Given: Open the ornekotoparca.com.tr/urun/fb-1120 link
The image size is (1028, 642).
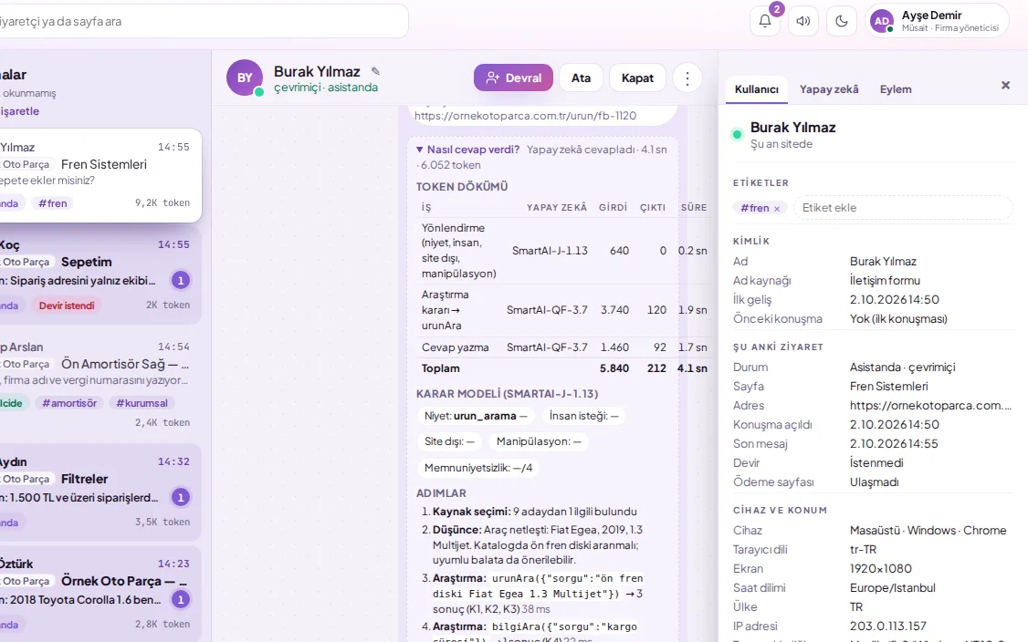Looking at the screenshot, I should pos(525,115).
